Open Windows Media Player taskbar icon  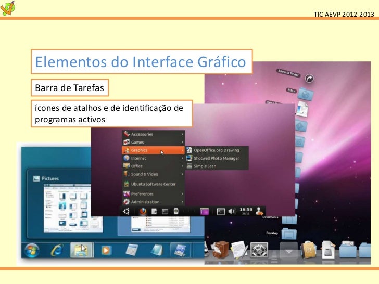[x=106, y=250]
